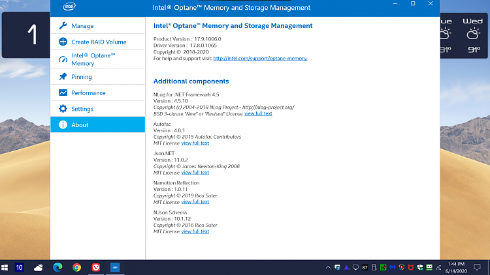Image resolution: width=490 pixels, height=275 pixels.
Task: Click the Copyright 2019 Rico Suter line
Action: tap(186, 195)
